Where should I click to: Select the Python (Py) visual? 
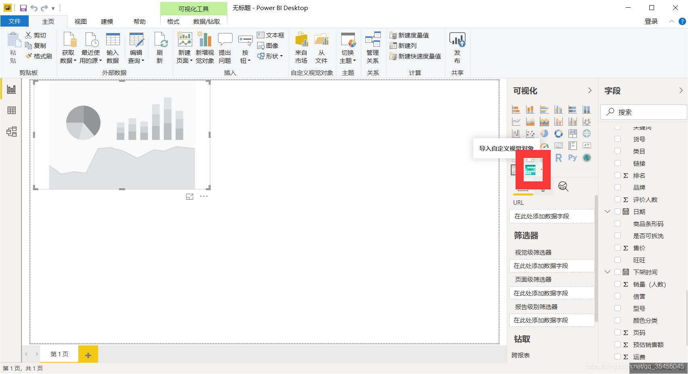click(573, 158)
